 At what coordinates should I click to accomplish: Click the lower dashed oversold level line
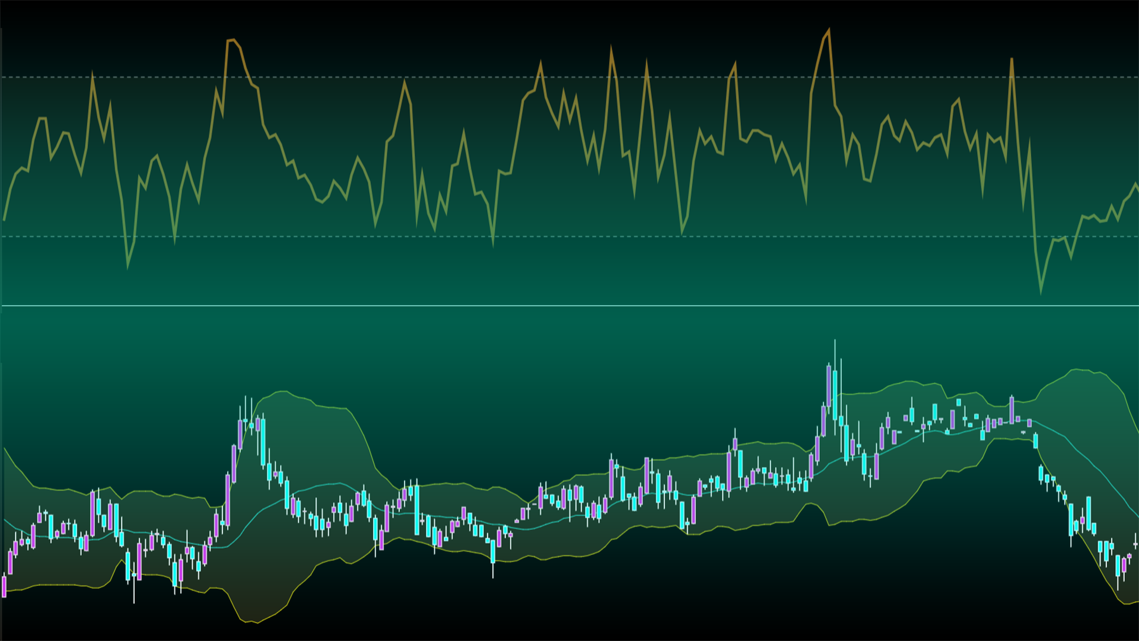[569, 236]
